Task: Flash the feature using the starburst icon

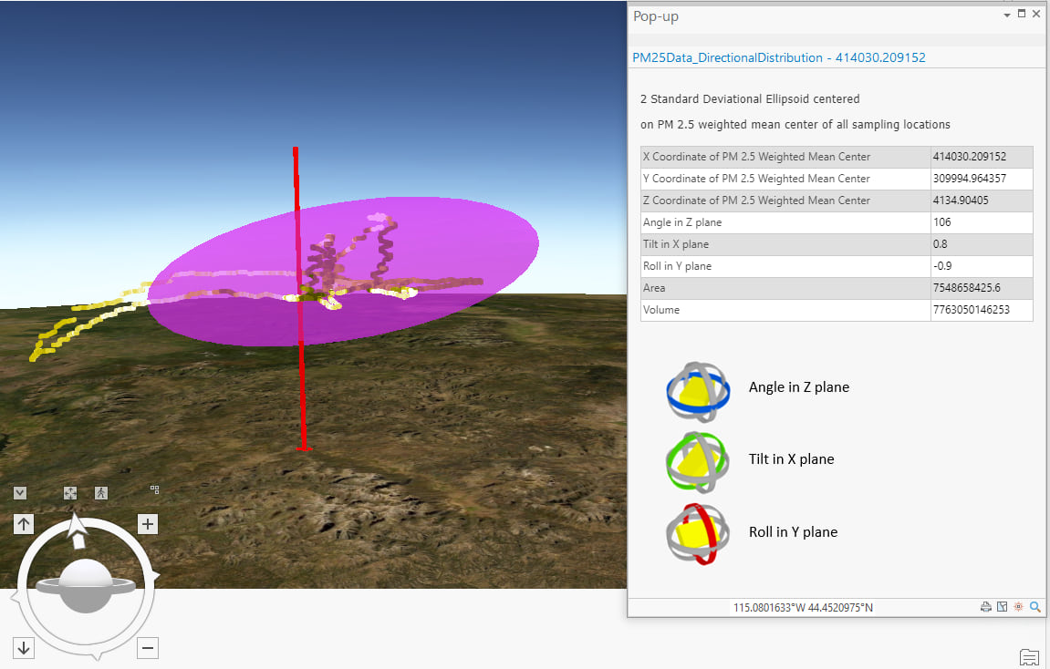Action: 1018,606
